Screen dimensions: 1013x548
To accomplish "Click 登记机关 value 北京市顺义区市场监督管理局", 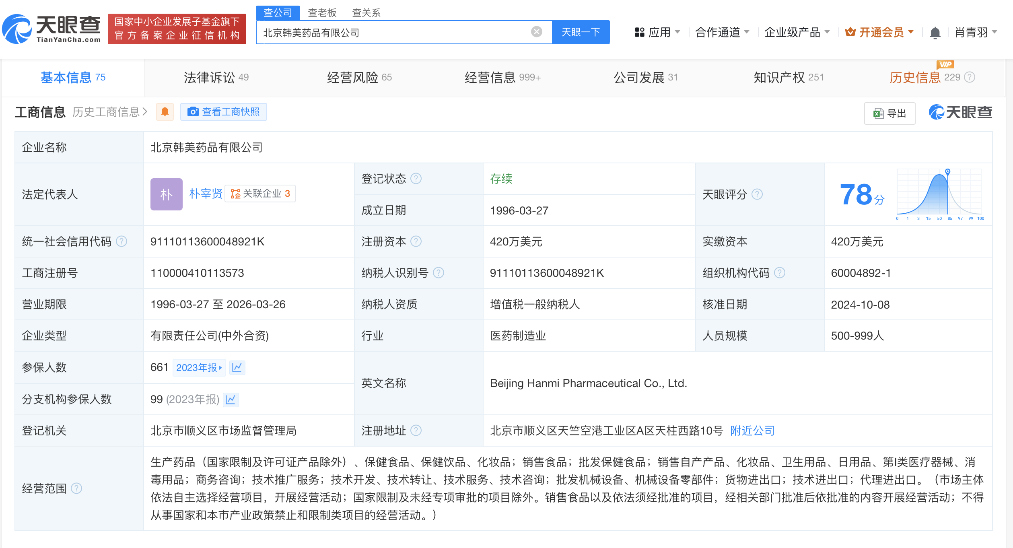I will tap(223, 431).
